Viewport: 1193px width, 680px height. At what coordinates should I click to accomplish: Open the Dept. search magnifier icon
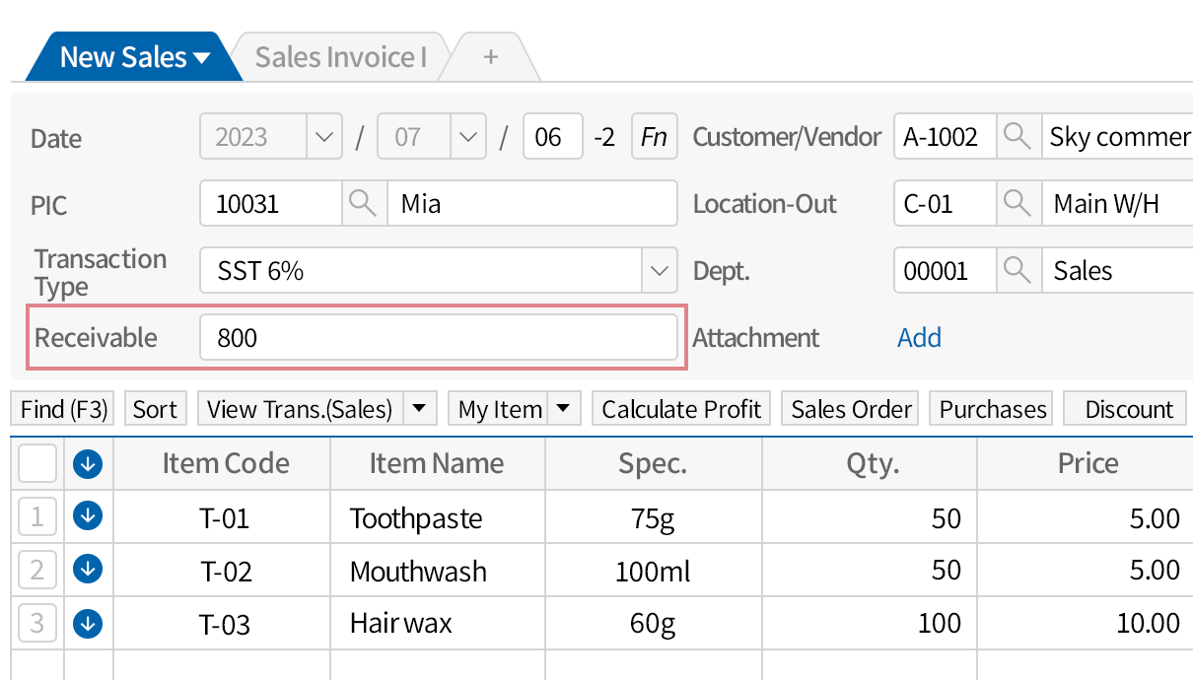[x=1018, y=270]
